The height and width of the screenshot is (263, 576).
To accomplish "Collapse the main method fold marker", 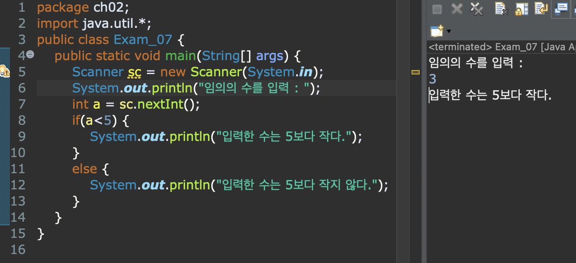I will point(30,54).
